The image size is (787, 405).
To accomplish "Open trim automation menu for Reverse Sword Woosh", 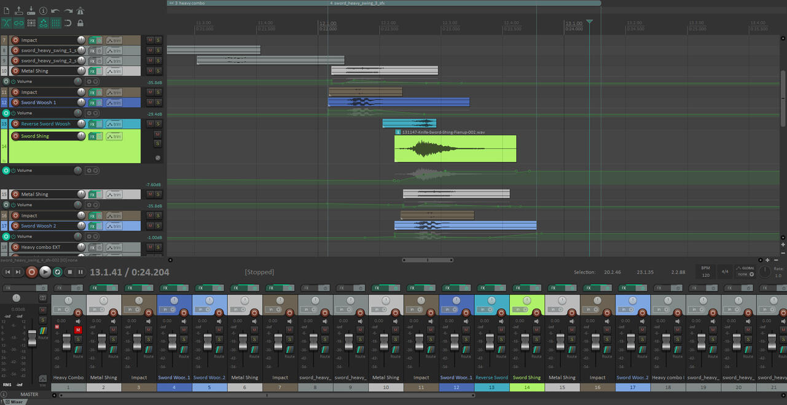I will pyautogui.click(x=114, y=124).
